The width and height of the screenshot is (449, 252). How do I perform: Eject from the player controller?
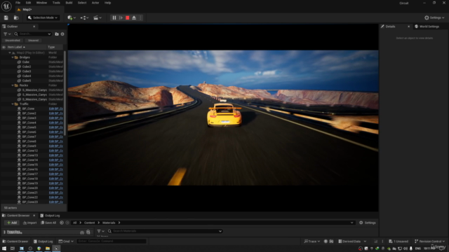point(134,17)
